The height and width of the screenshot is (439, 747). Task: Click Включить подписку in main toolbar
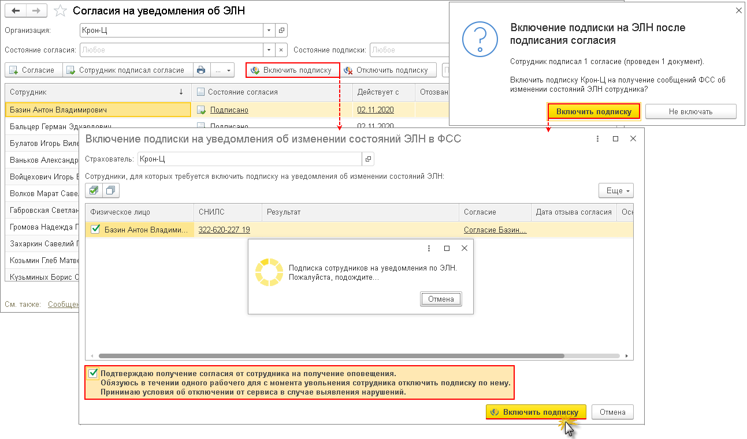(292, 70)
